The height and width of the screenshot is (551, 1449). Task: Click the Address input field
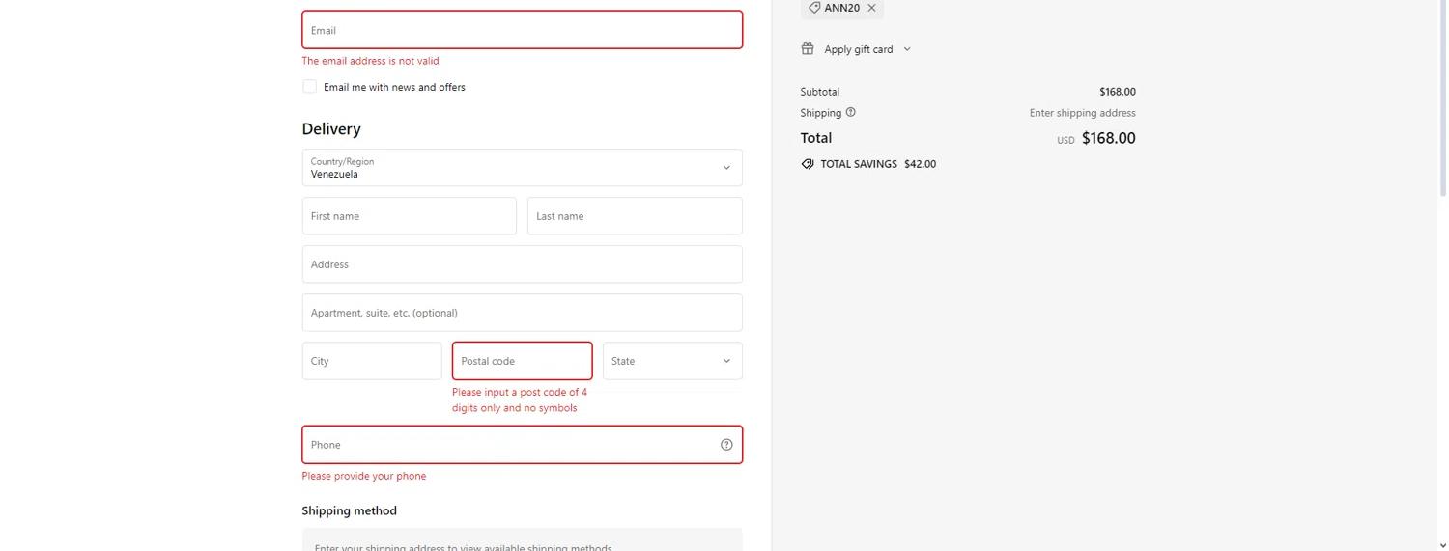point(522,264)
